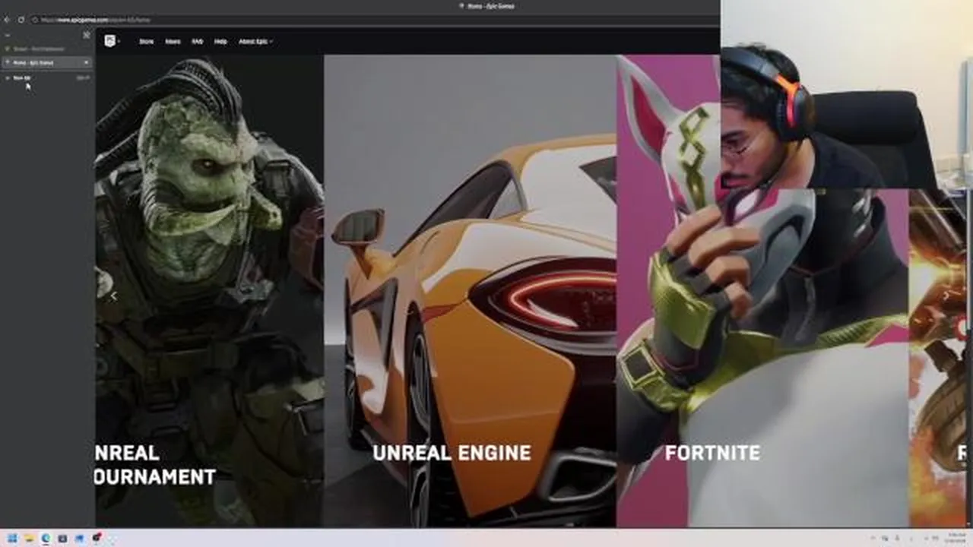Click the icon at top right of the vertical tabs panel
The image size is (973, 547).
86,35
